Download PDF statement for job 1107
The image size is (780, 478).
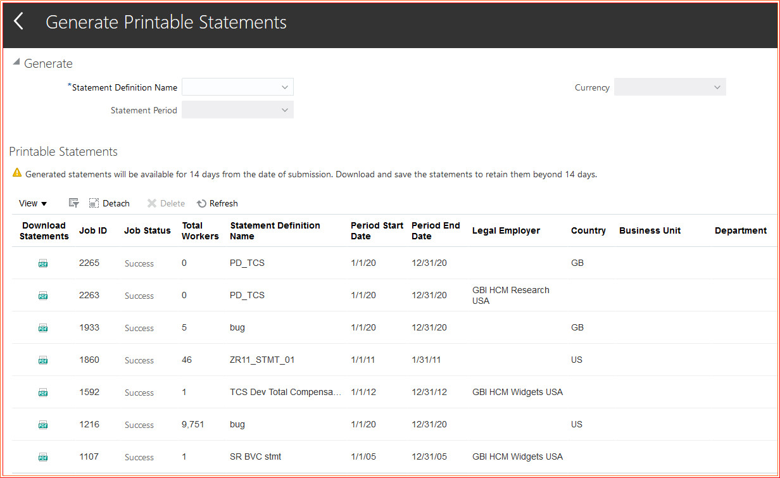(43, 457)
